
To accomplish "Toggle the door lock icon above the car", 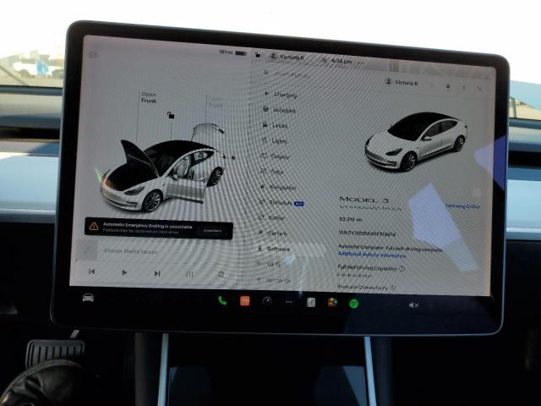I will 171,115.
